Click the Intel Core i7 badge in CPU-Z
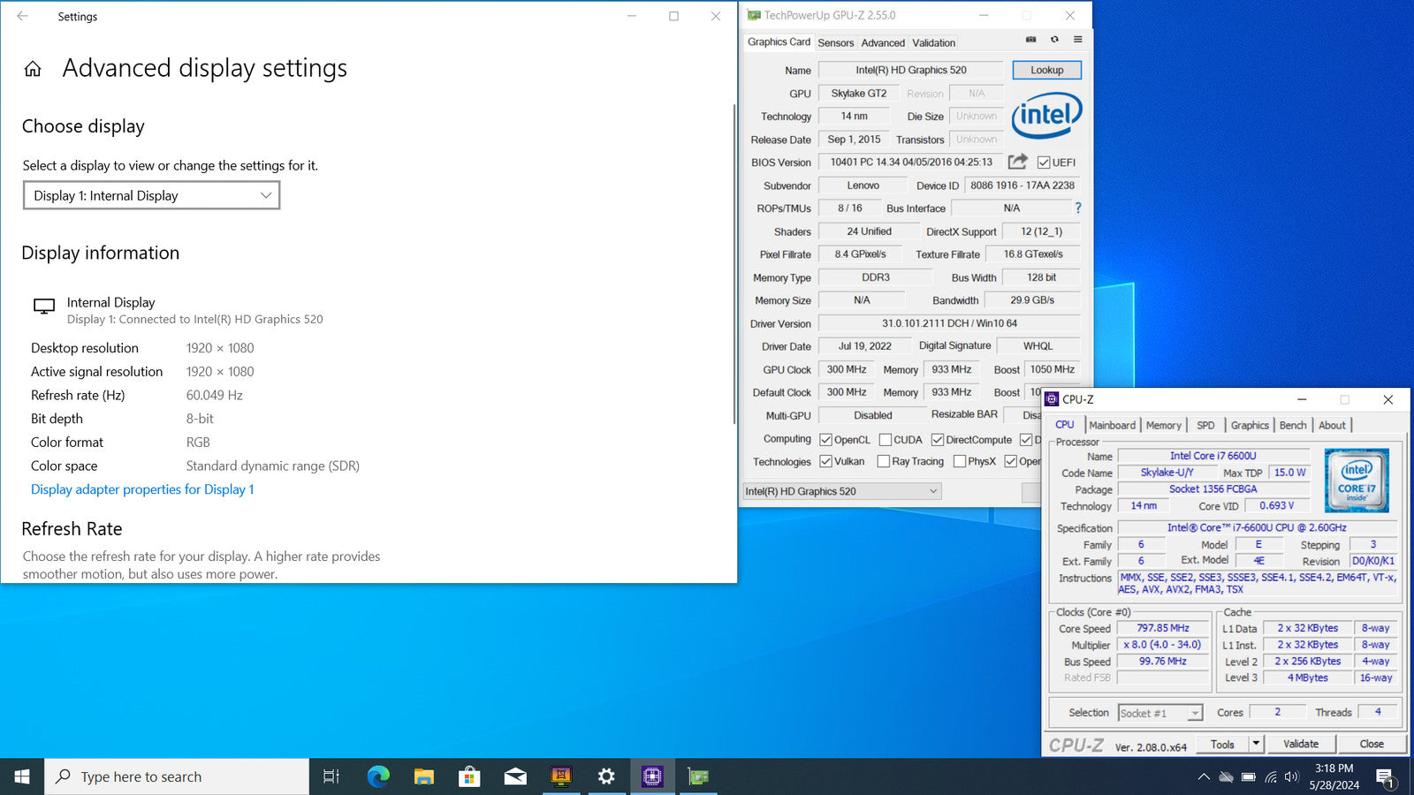This screenshot has width=1414, height=795. [x=1357, y=481]
